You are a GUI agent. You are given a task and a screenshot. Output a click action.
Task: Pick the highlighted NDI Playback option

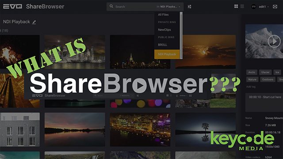[167, 54]
